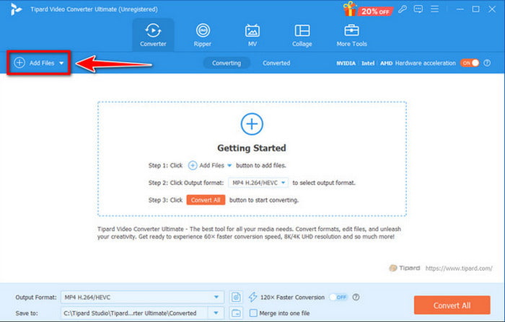Click the lightning Faster Conversion icon
This screenshot has width=505, height=322.
pyautogui.click(x=252, y=298)
